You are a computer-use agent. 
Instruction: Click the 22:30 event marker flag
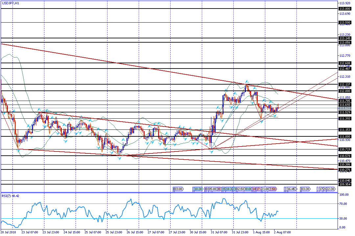[x=331, y=189]
